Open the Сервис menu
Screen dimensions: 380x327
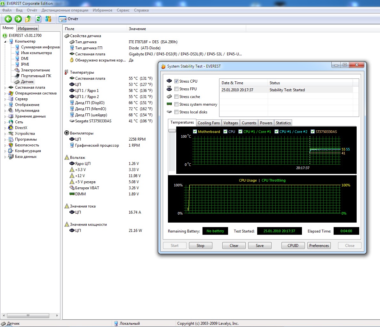click(x=123, y=10)
